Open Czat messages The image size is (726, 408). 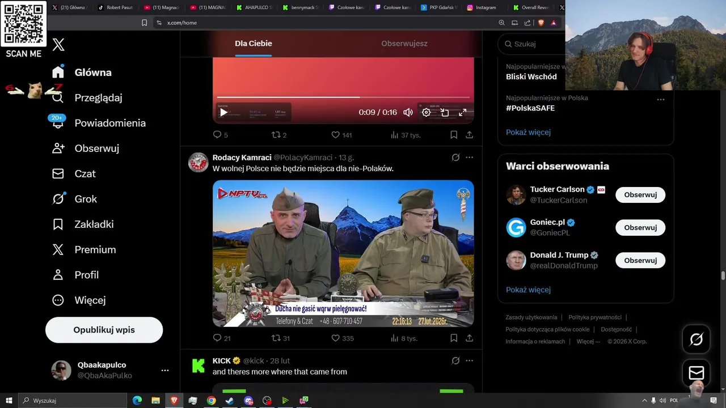(x=74, y=173)
